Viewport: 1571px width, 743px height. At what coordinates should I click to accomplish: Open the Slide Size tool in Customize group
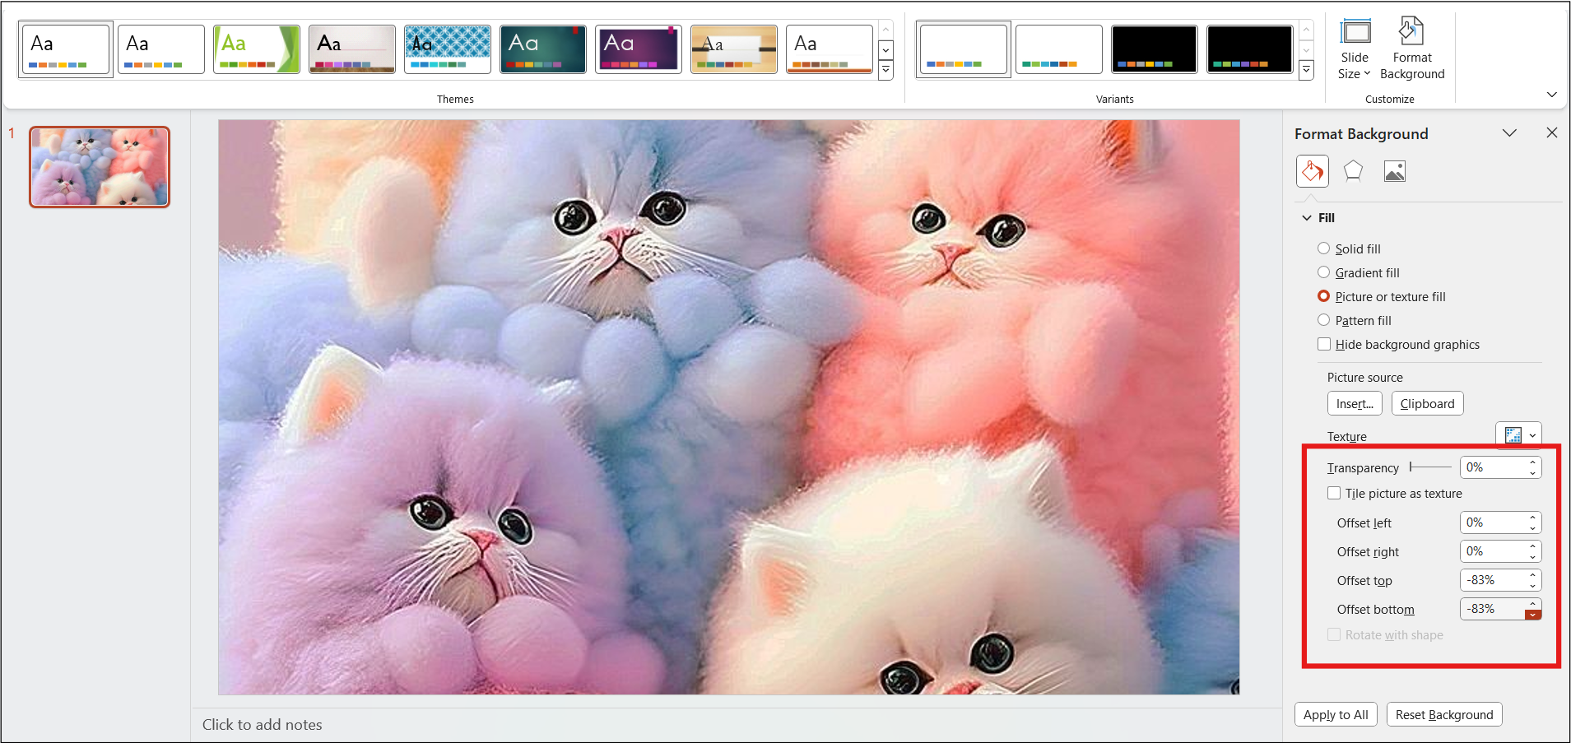[1354, 48]
